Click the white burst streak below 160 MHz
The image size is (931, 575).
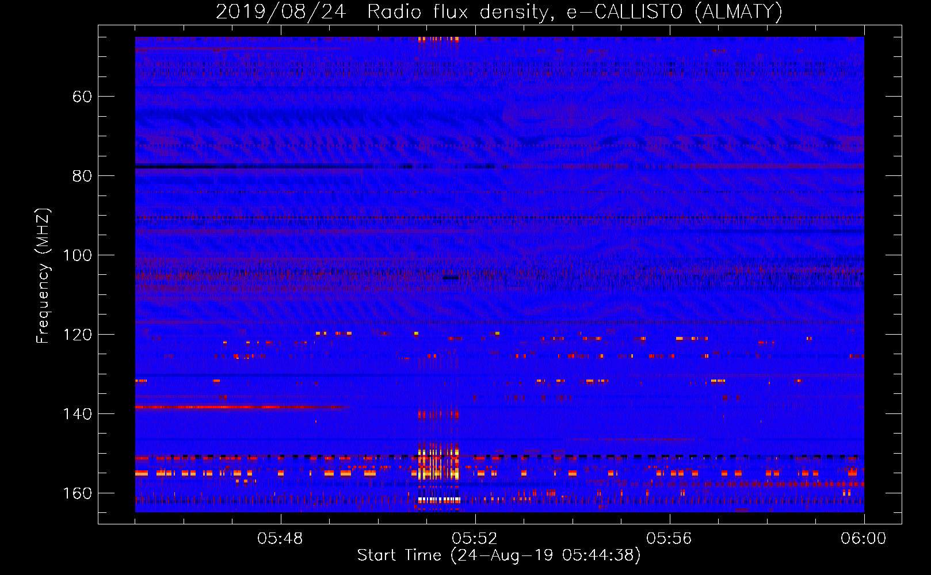[x=440, y=500]
